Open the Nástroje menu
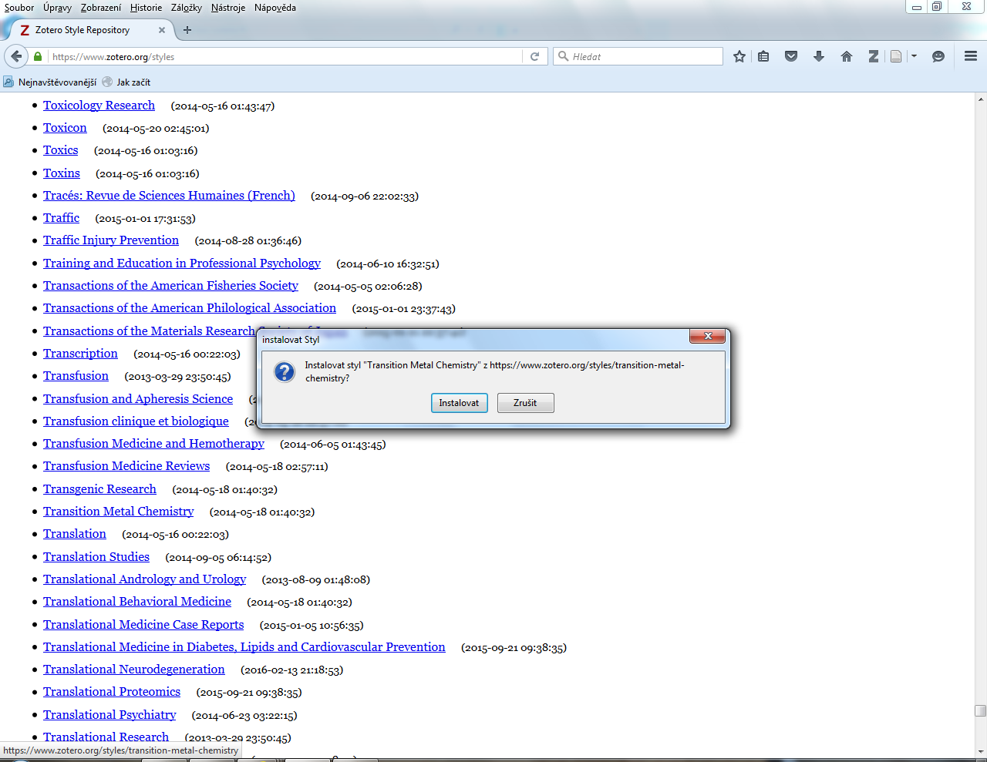This screenshot has height=762, width=987. [228, 8]
